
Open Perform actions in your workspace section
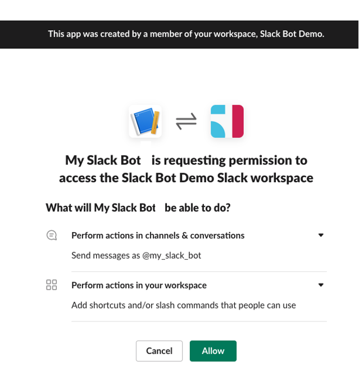click(x=139, y=286)
